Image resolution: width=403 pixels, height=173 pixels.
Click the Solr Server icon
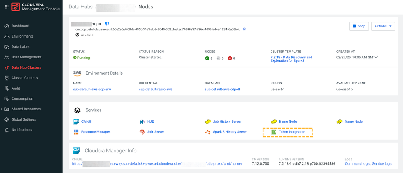(x=142, y=132)
